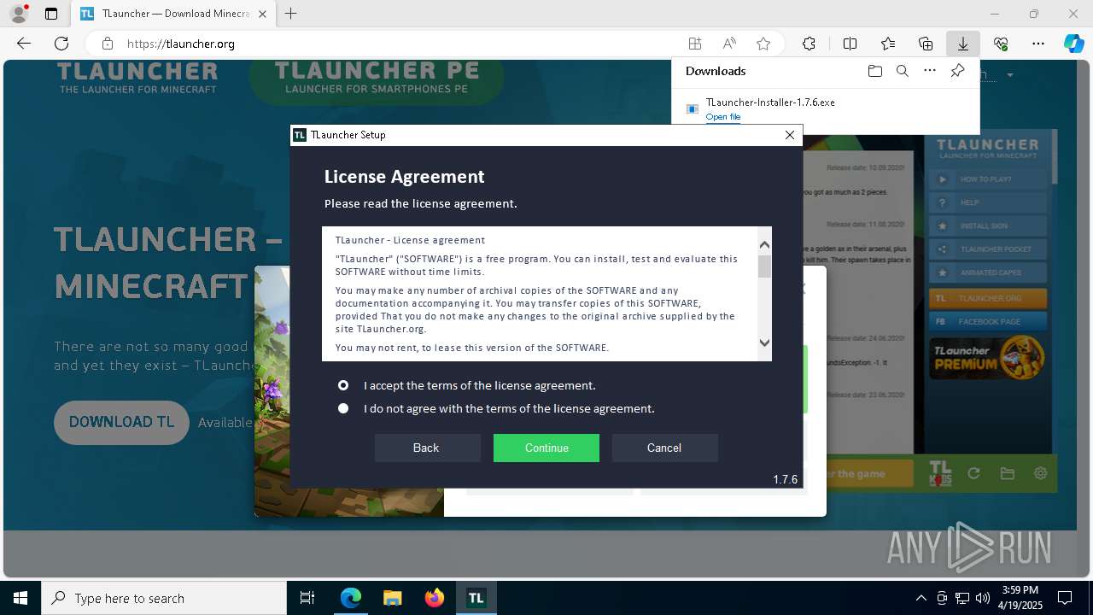The image size is (1093, 615).
Task: Click ANIMATED CAPES in launcher preview
Action: (988, 273)
